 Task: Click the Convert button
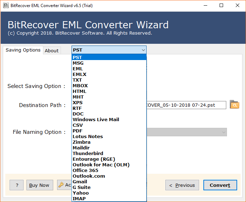(220, 185)
